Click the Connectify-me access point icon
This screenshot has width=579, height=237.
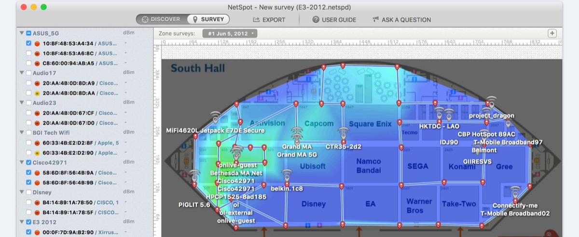(515, 192)
